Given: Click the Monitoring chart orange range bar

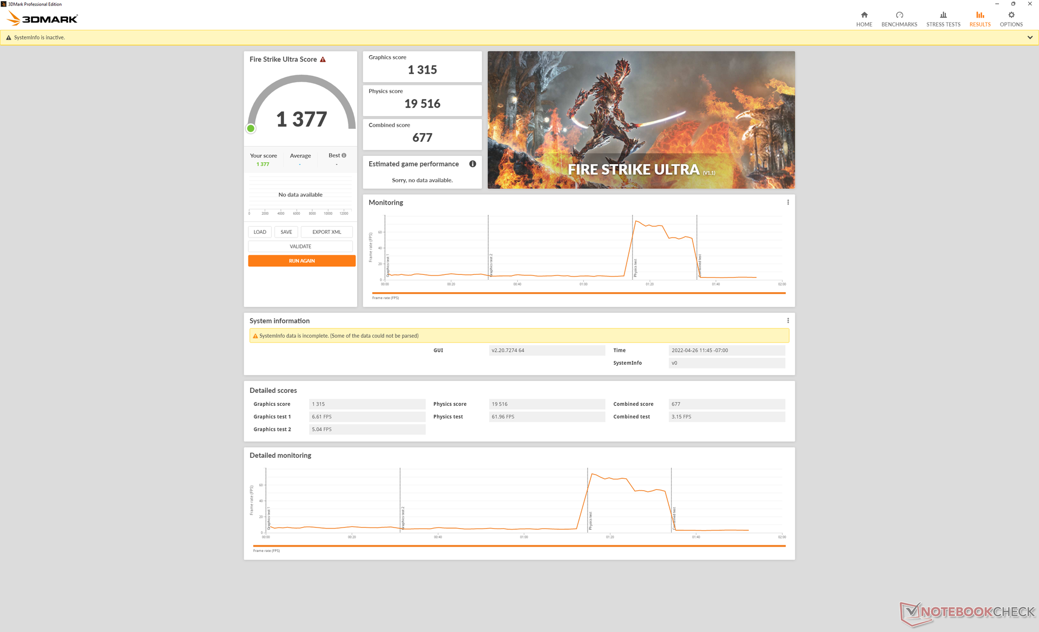Looking at the screenshot, I should pos(578,293).
